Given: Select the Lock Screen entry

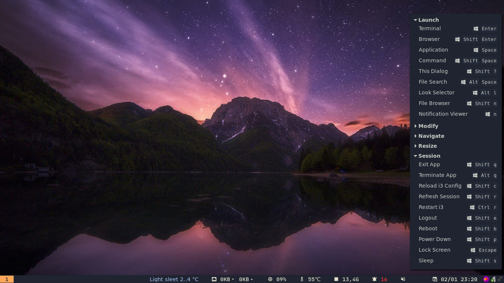Looking at the screenshot, I should click(434, 250).
